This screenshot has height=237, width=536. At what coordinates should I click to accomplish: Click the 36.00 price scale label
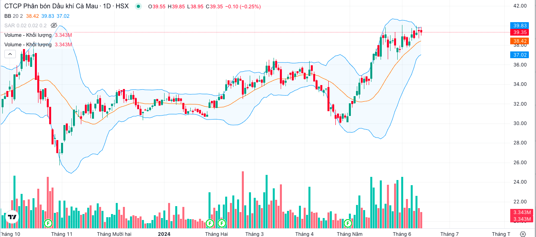coord(520,64)
